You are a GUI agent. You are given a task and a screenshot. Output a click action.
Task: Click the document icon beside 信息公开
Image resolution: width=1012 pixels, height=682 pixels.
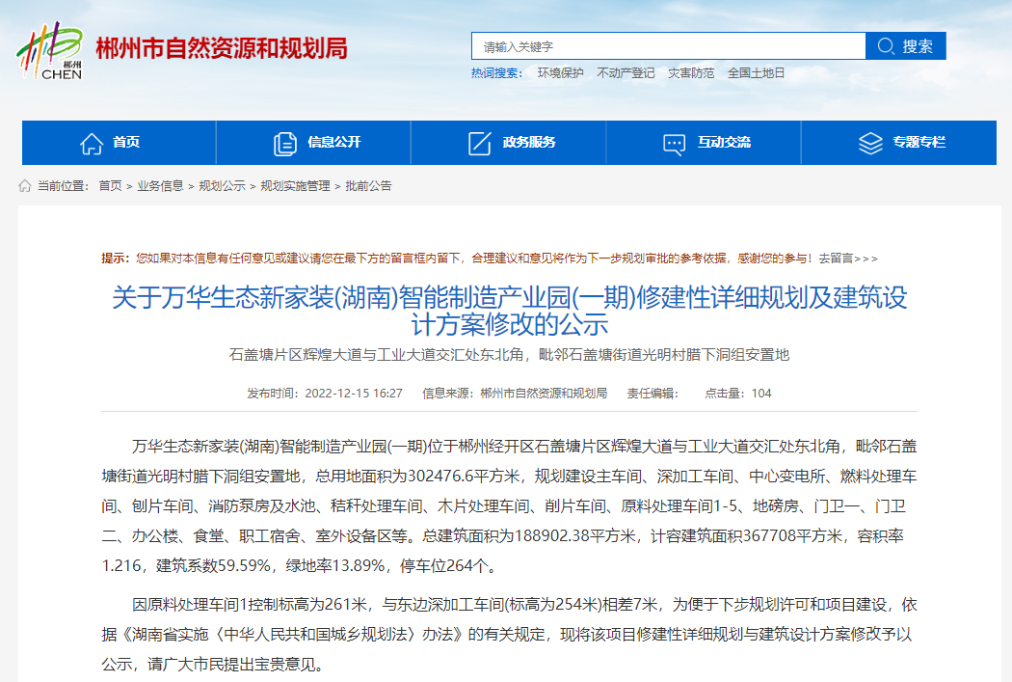point(284,144)
